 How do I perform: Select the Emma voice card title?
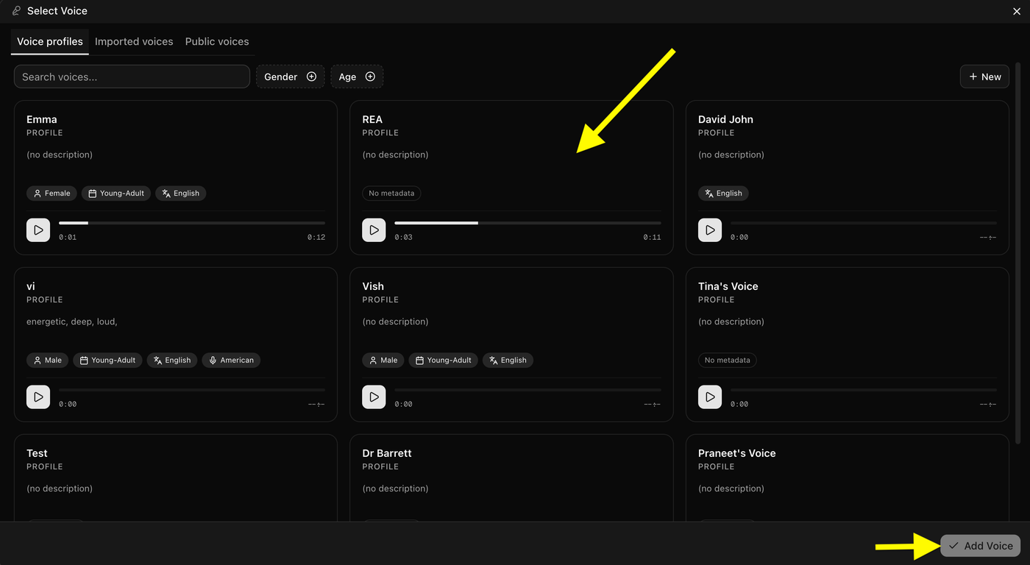(x=42, y=119)
